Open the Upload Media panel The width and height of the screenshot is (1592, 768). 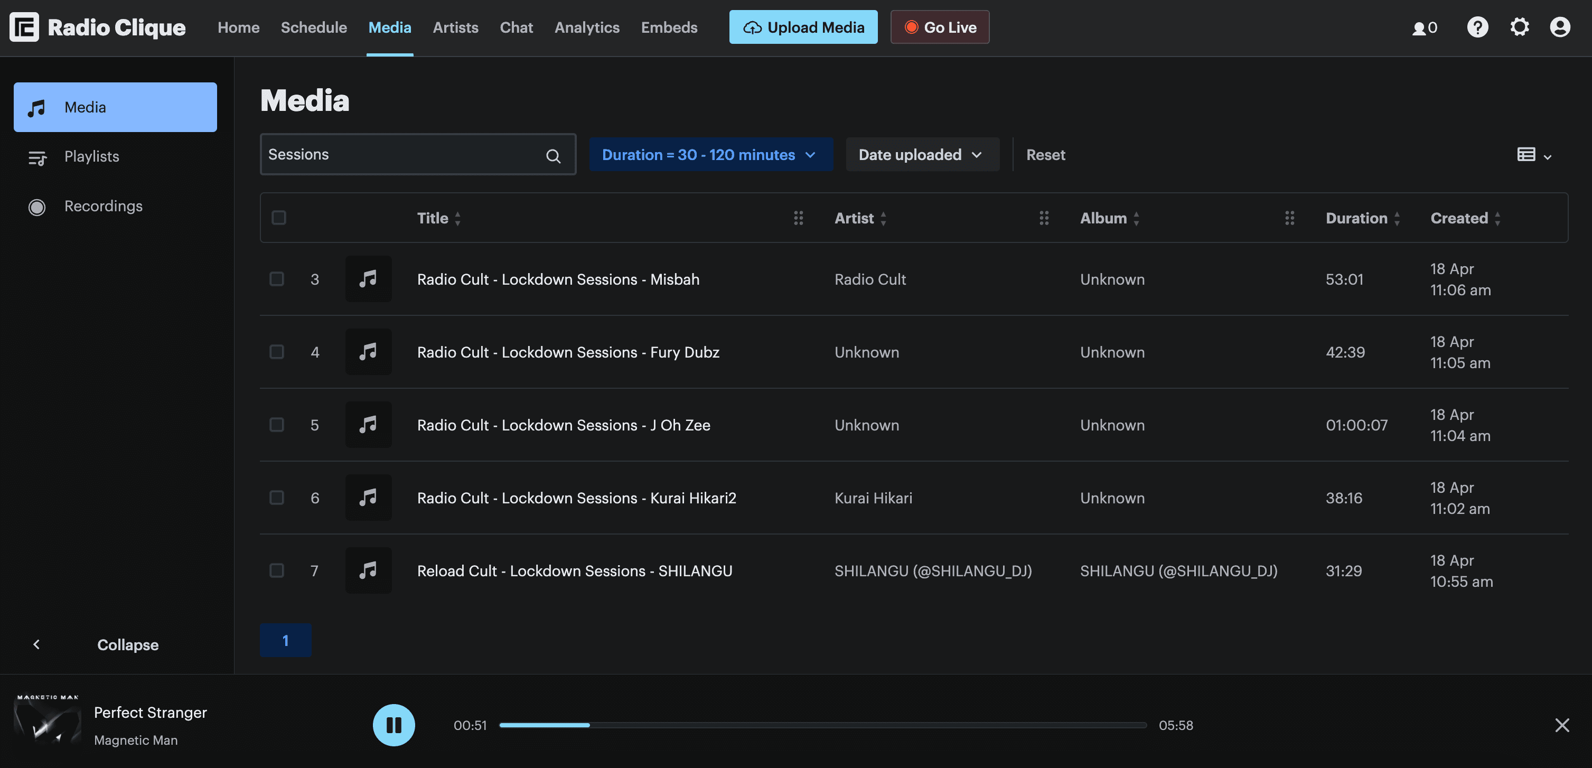[x=803, y=27]
